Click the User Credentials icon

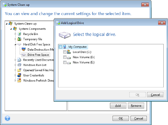coord(19,75)
